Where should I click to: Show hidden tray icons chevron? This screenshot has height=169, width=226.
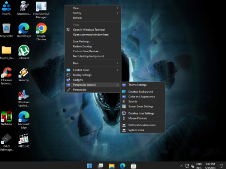pos(181,166)
